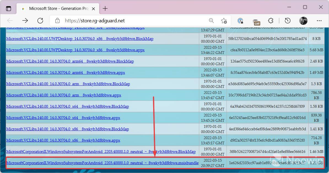
Task: Add this page to favorites
Action: pos(224,20)
